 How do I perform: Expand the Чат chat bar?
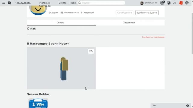[171, 105]
